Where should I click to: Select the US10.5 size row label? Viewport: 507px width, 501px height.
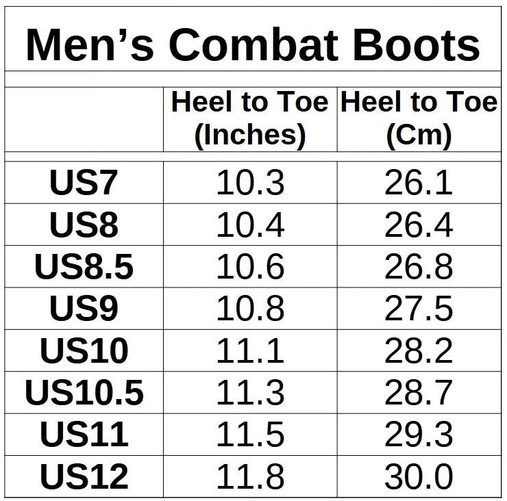(84, 393)
